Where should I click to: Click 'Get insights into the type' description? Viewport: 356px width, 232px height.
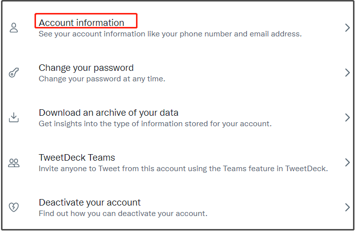point(155,124)
